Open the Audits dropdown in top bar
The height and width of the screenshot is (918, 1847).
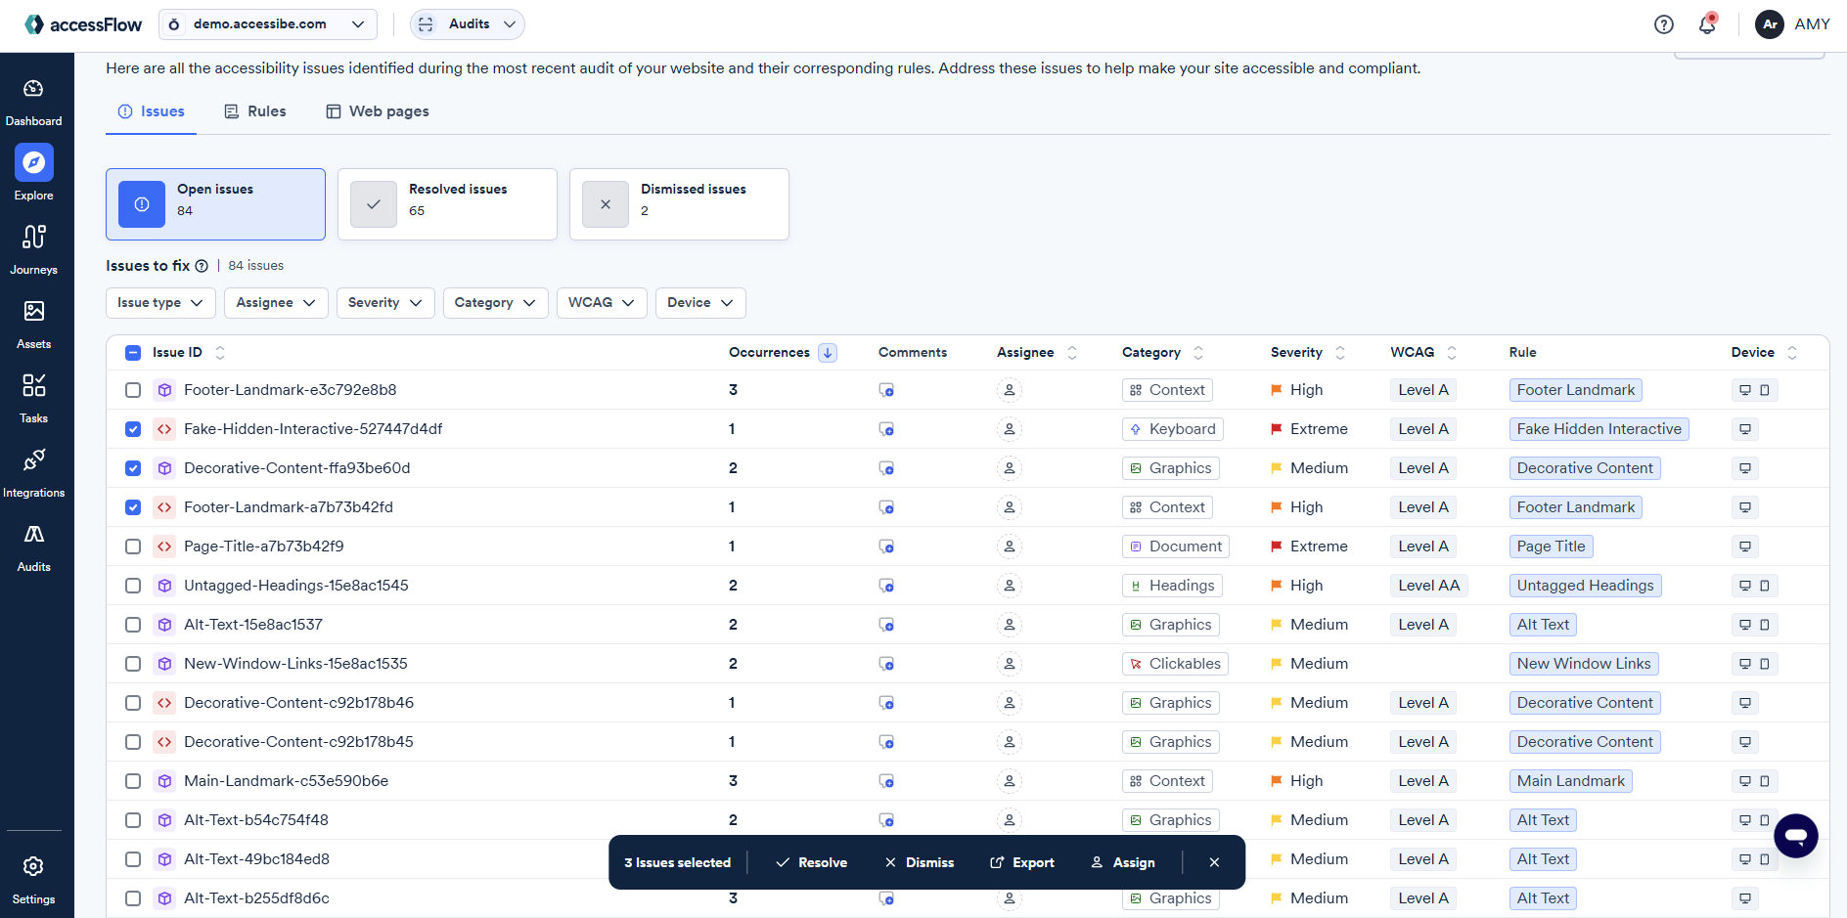pos(468,24)
